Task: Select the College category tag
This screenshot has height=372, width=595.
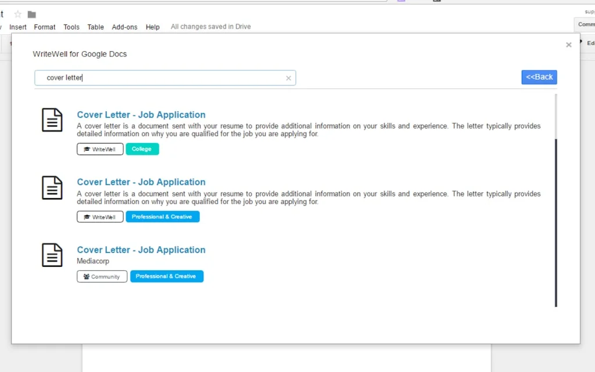Action: pyautogui.click(x=142, y=149)
